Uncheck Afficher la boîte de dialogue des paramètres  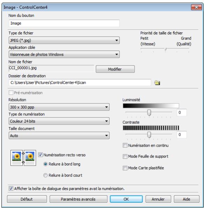click(11, 188)
